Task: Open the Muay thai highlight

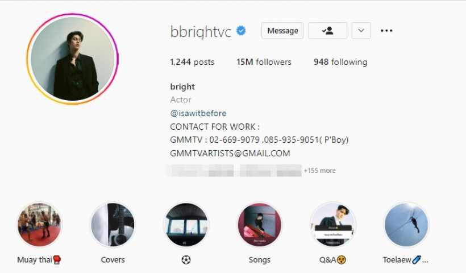Action: [39, 225]
